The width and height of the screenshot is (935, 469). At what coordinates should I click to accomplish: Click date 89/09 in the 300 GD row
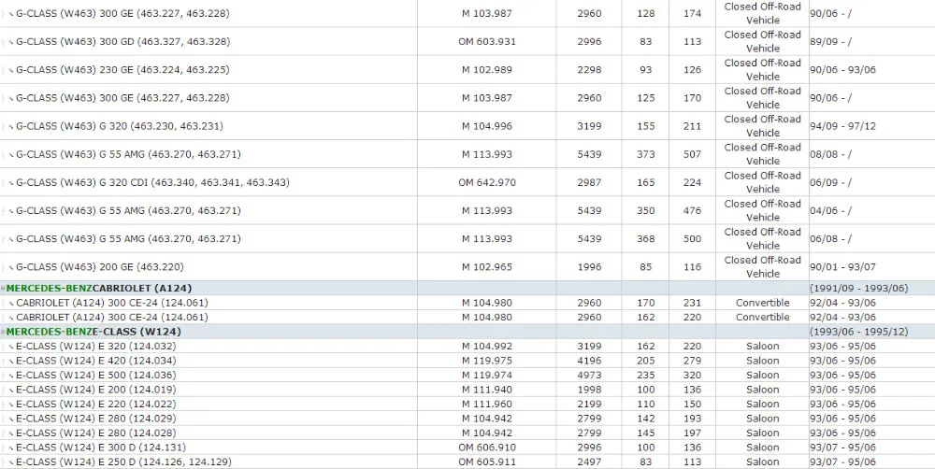(830, 42)
